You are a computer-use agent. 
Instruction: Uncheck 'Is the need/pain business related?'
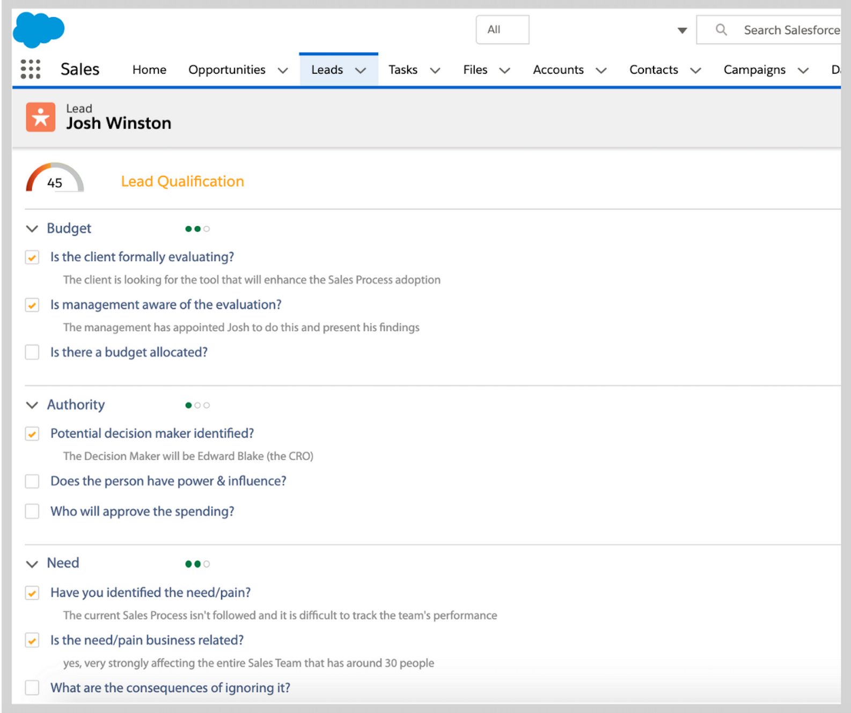(x=32, y=641)
